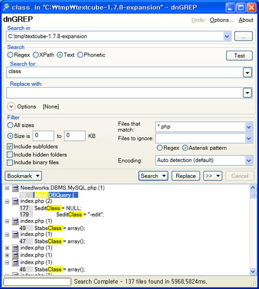Image resolution: width=259 pixels, height=289 pixels.
Task: Click the Search in path field
Action: click(114, 36)
